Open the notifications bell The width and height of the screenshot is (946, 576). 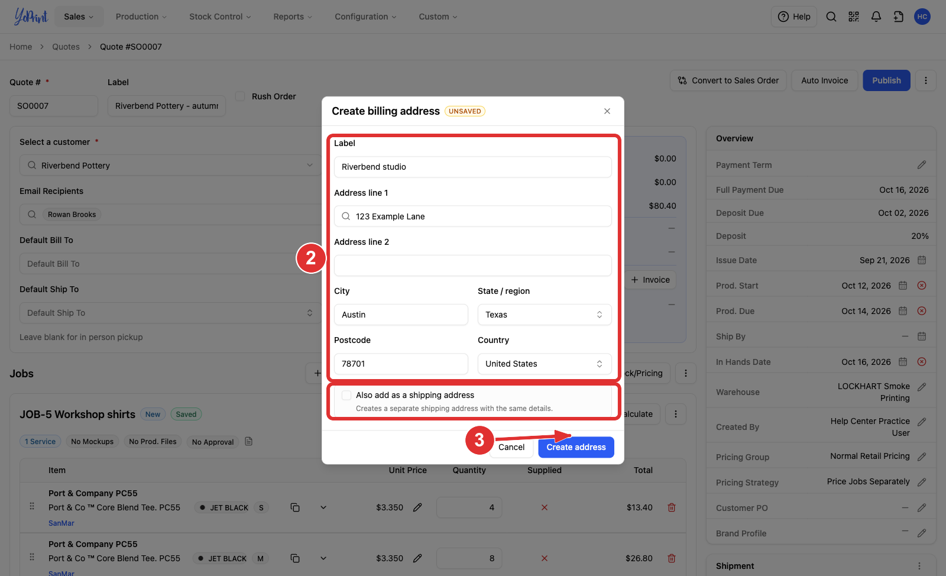876,17
